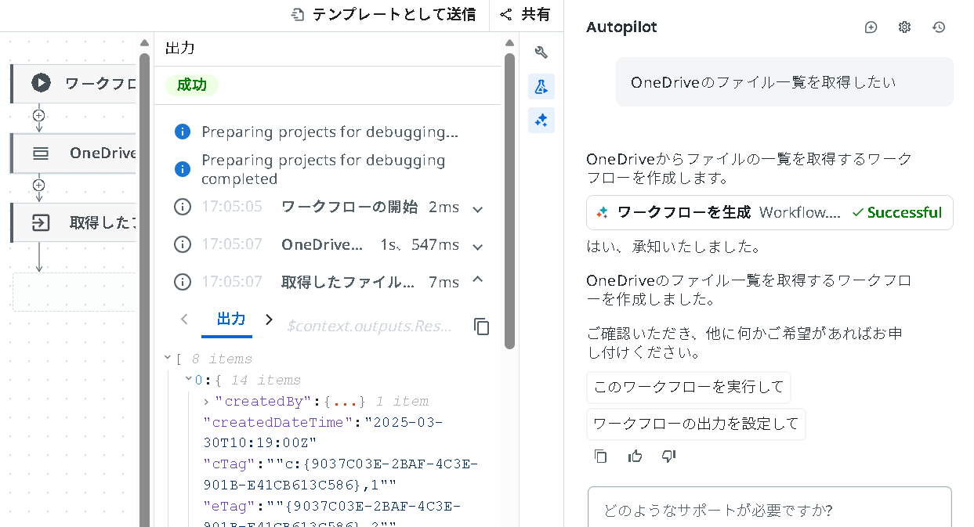Add step after OneDrive node
The image size is (974, 527).
pyautogui.click(x=39, y=186)
